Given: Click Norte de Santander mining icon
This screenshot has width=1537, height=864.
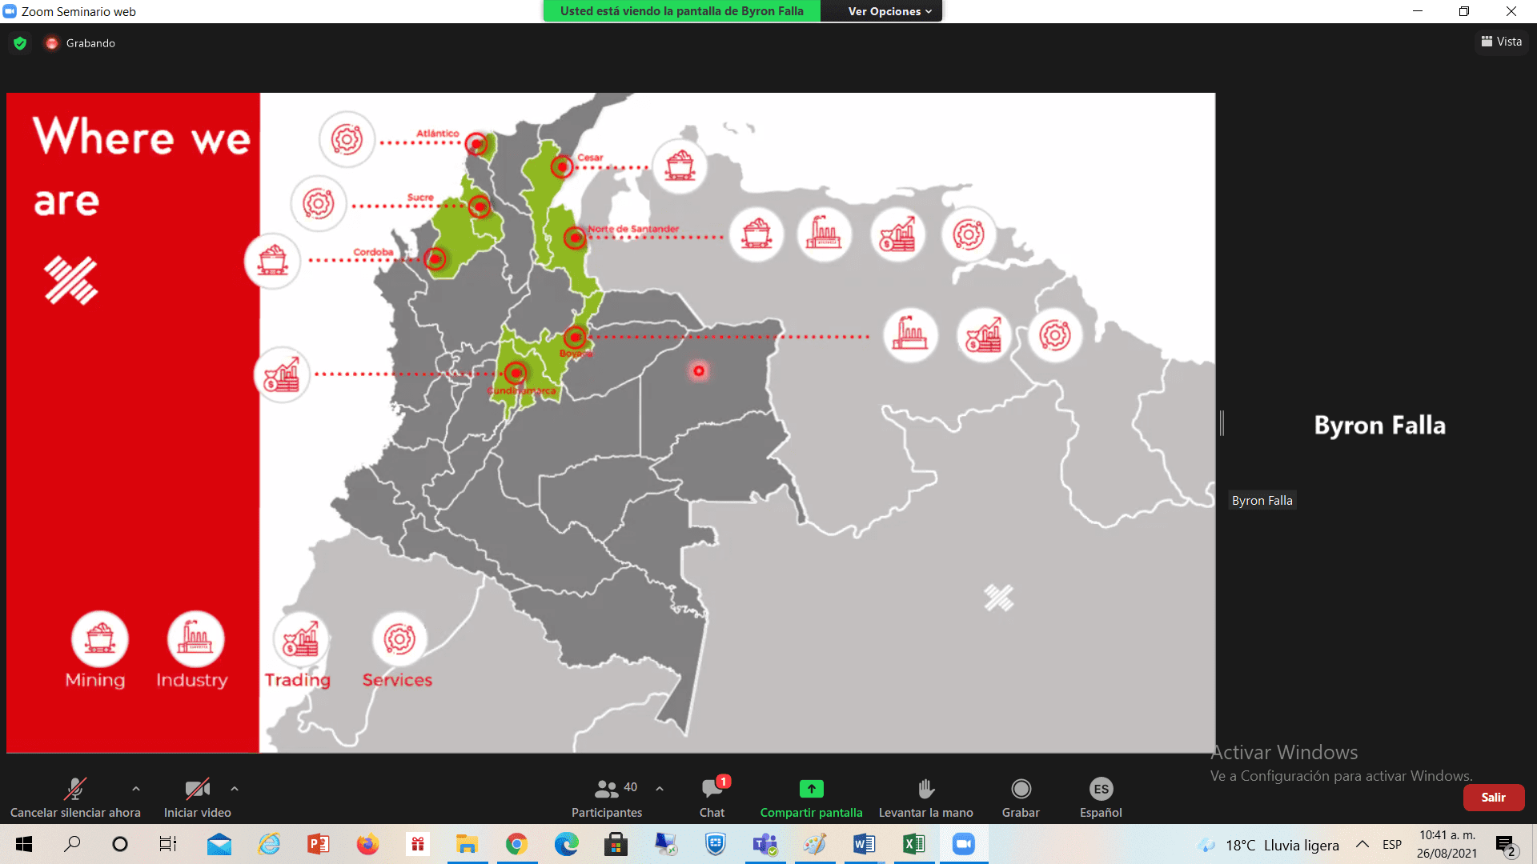Looking at the screenshot, I should (x=756, y=234).
